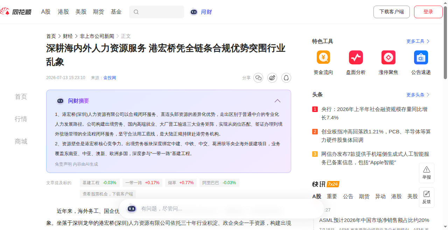Select the 重要 tab in 快讯
The height and width of the screenshot is (230, 448).
(x=332, y=196)
